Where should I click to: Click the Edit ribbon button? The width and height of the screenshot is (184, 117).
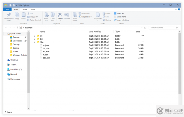106,17
